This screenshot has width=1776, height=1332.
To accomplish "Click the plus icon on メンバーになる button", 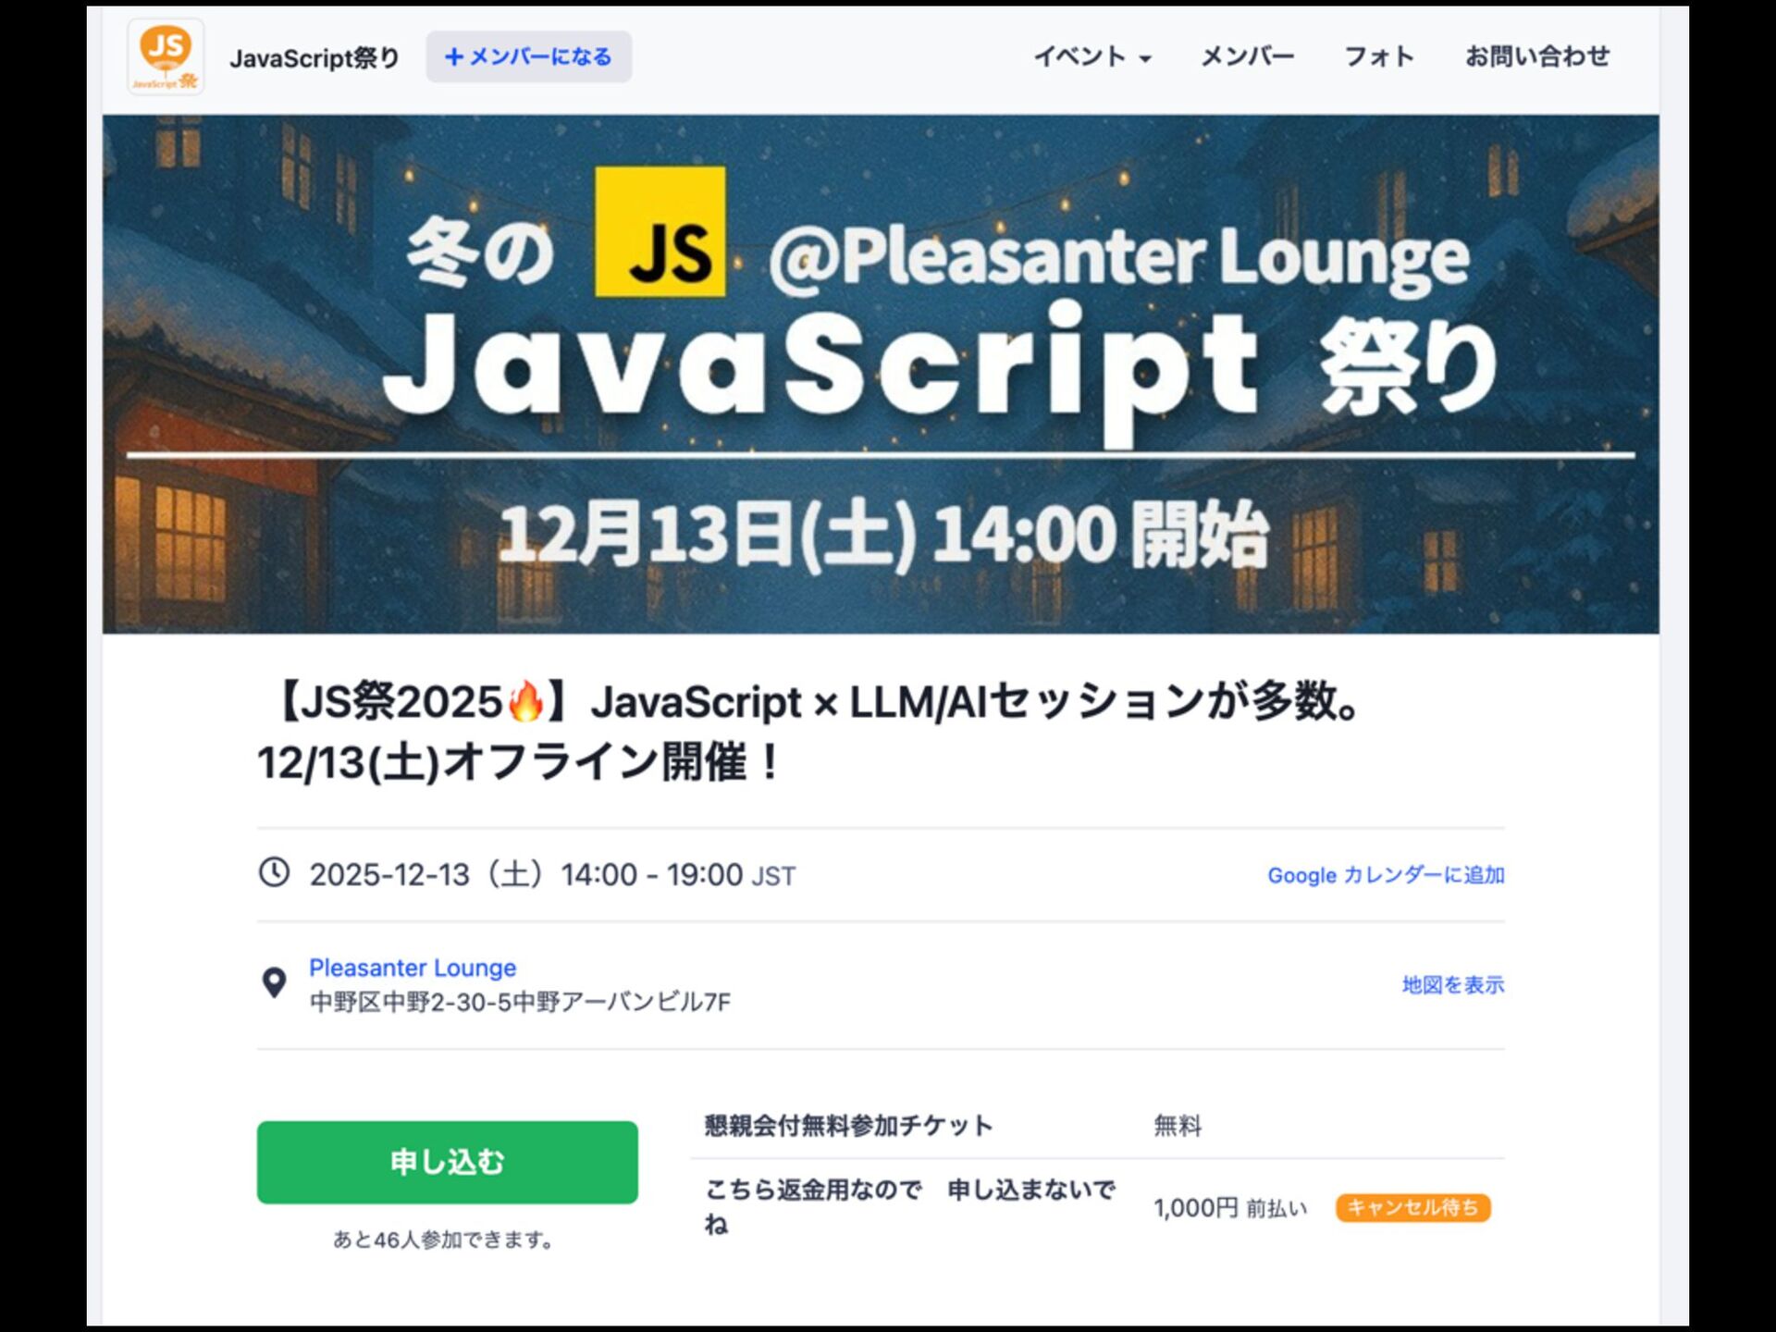I will (453, 57).
